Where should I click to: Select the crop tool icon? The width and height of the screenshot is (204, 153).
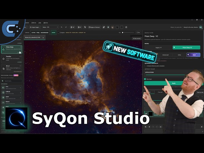[x=85, y=27]
